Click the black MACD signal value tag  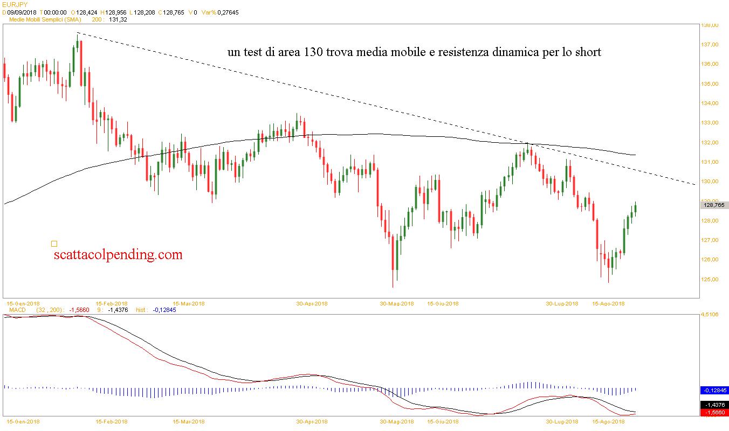714,405
